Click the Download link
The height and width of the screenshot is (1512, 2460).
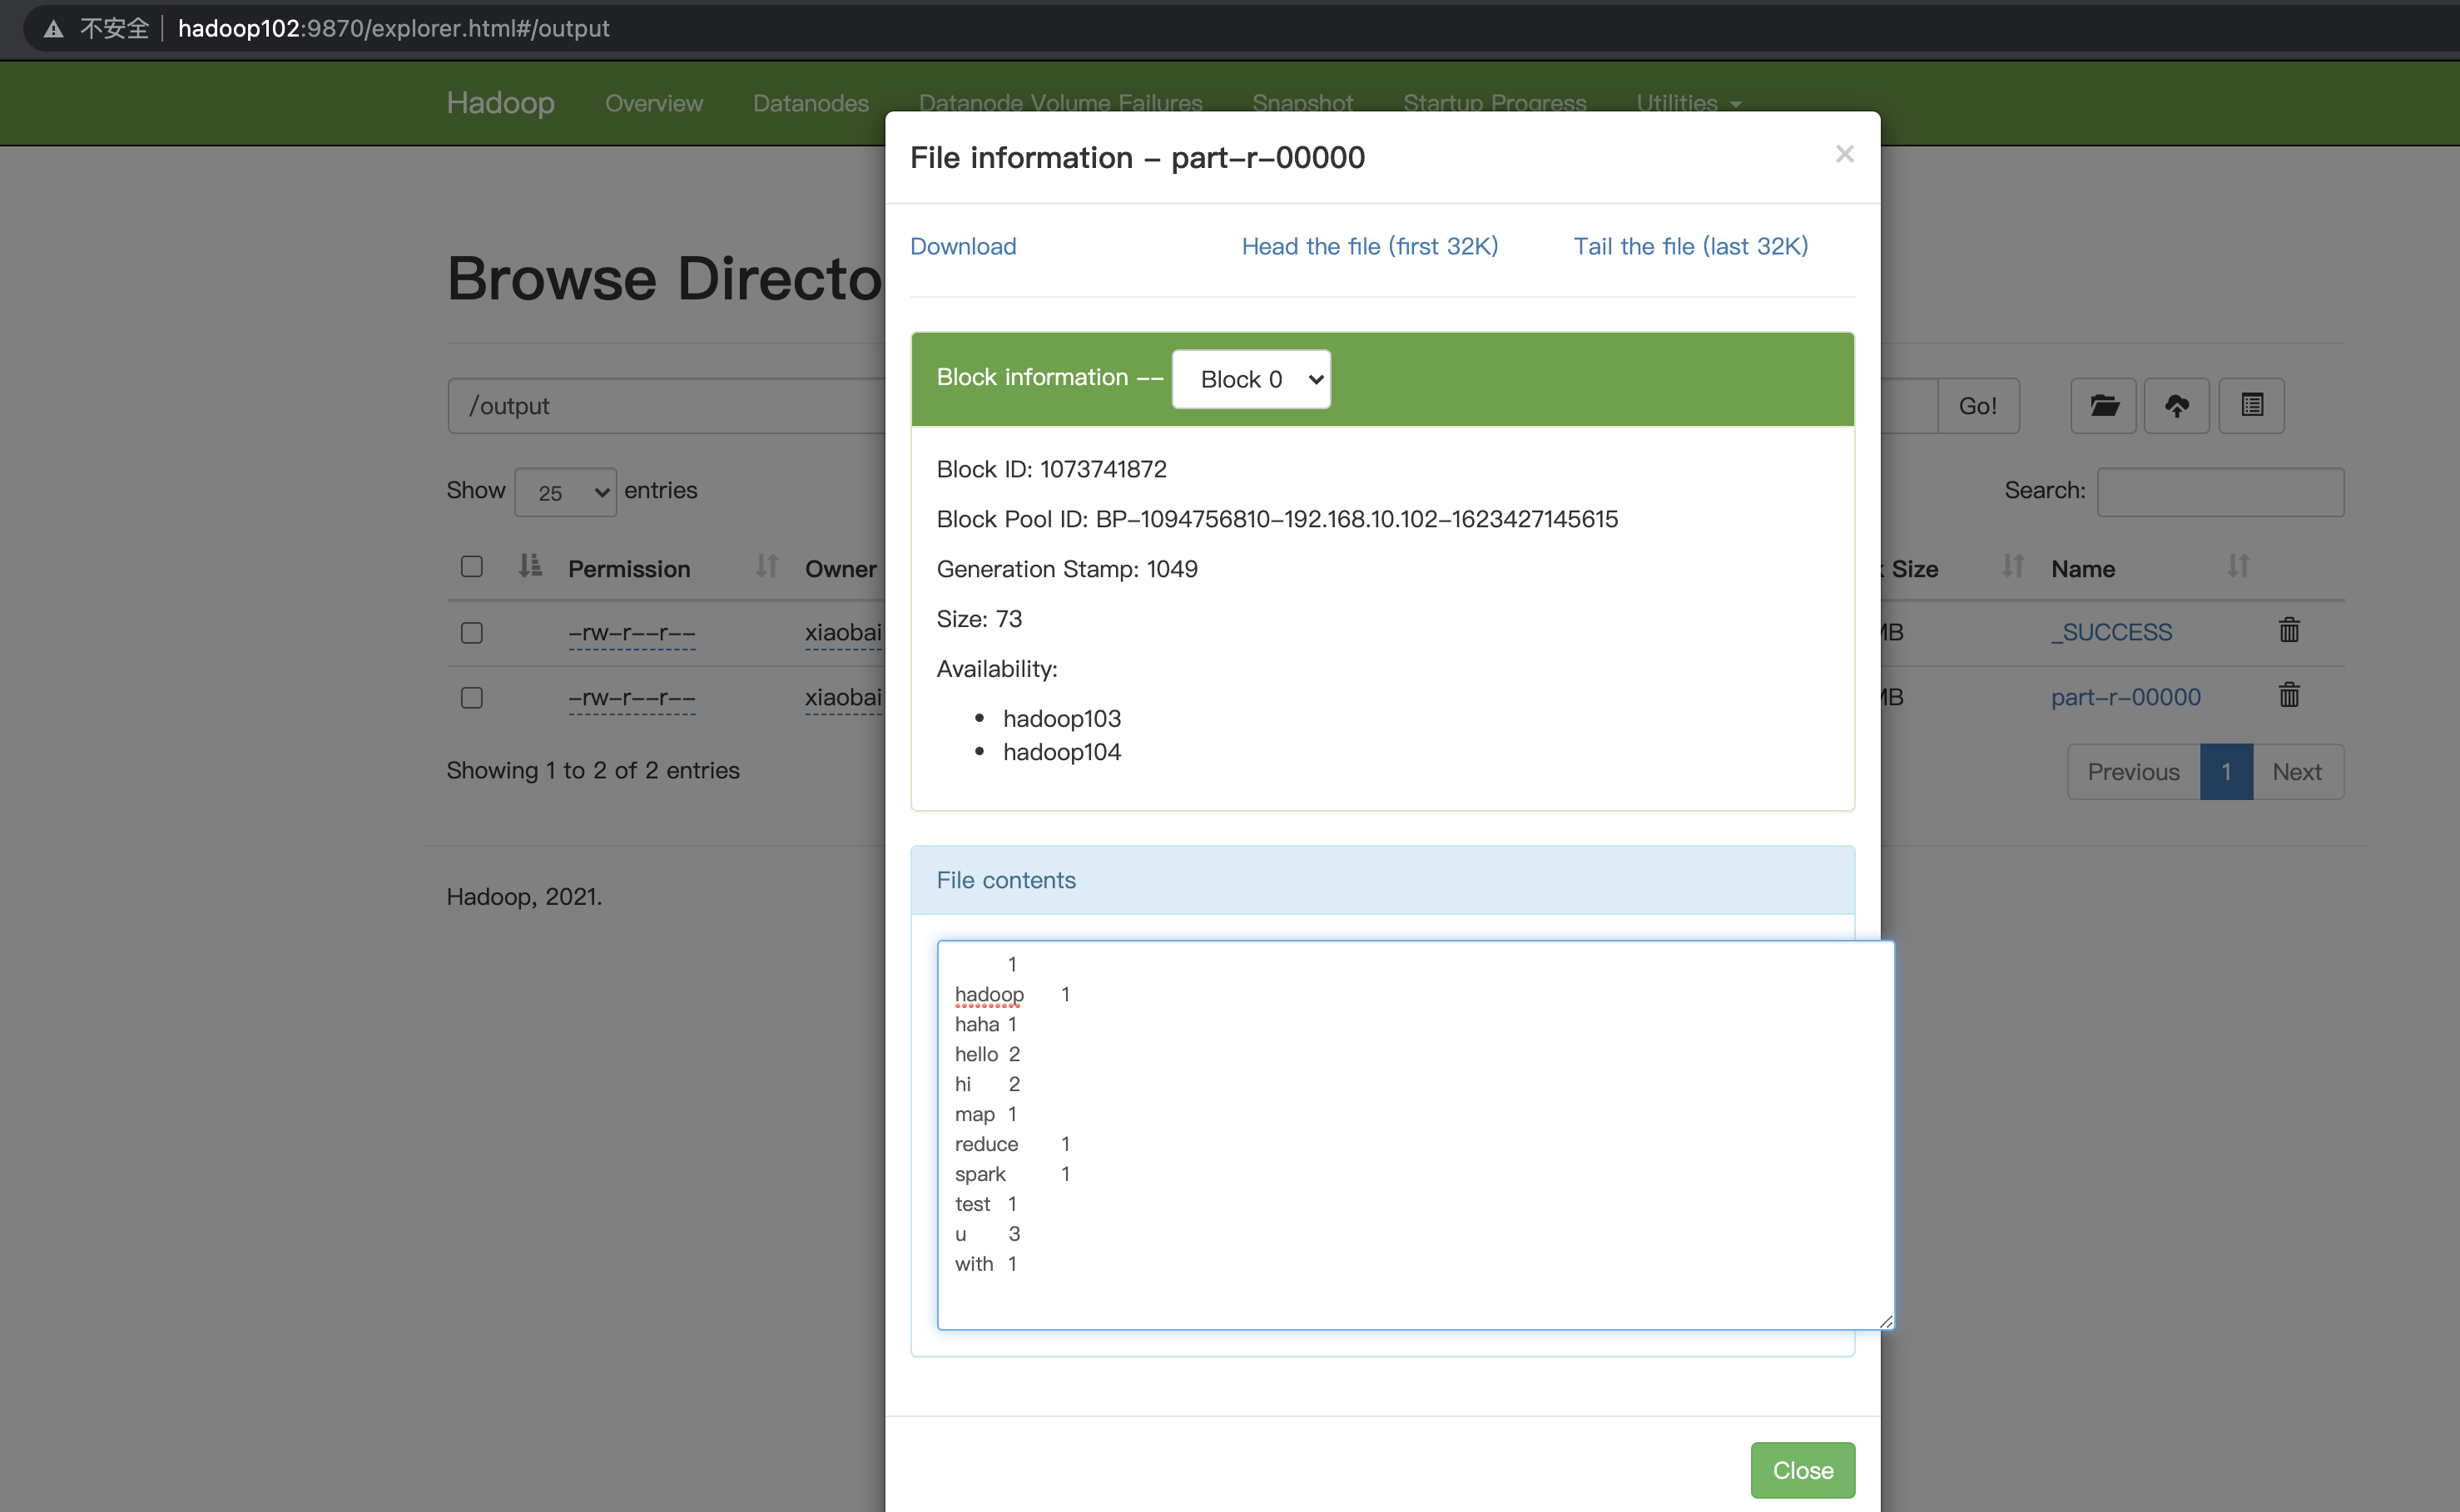tap(962, 246)
